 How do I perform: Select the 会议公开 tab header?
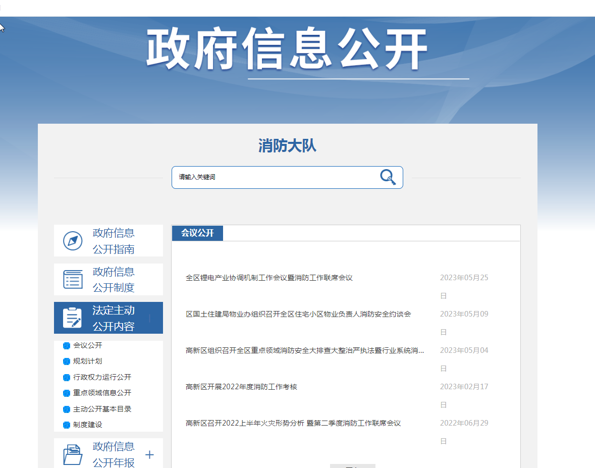197,233
